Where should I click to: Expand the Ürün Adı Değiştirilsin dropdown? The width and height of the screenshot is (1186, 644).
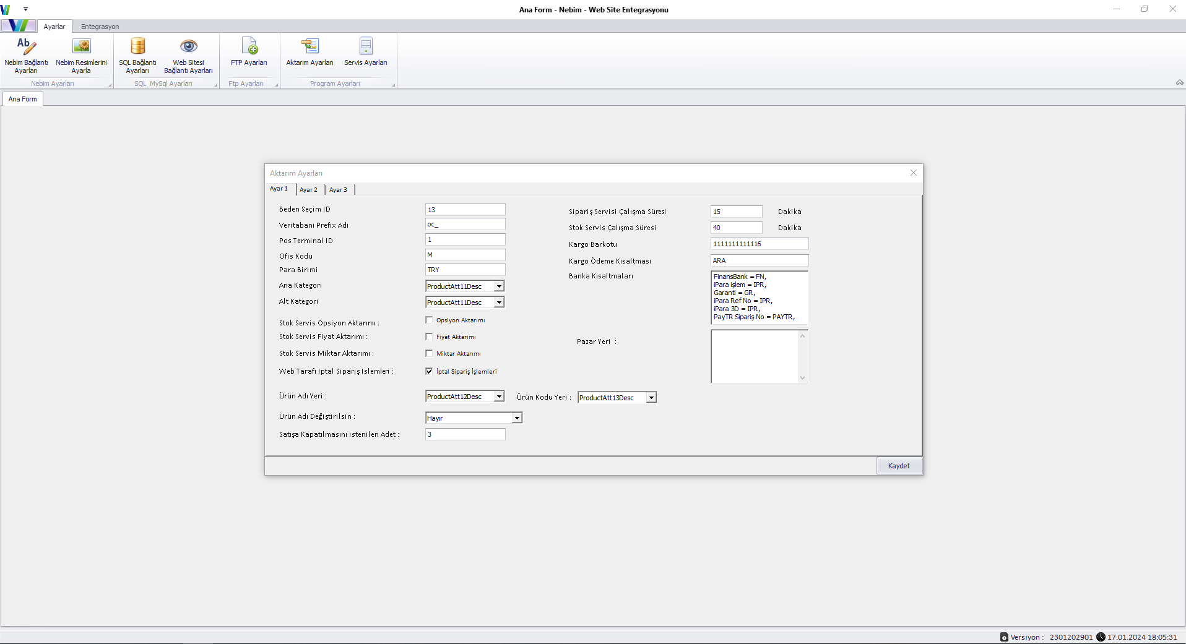click(516, 418)
